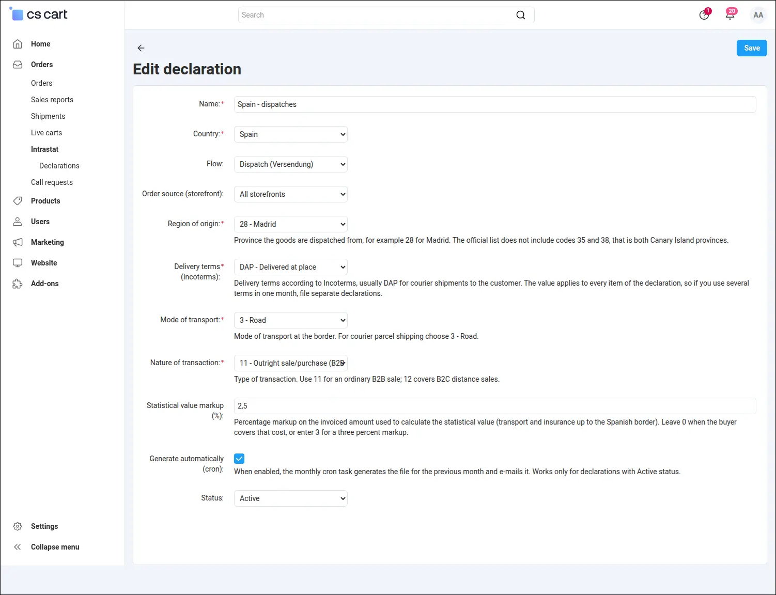Select Intrastat in the sidebar

click(x=45, y=149)
